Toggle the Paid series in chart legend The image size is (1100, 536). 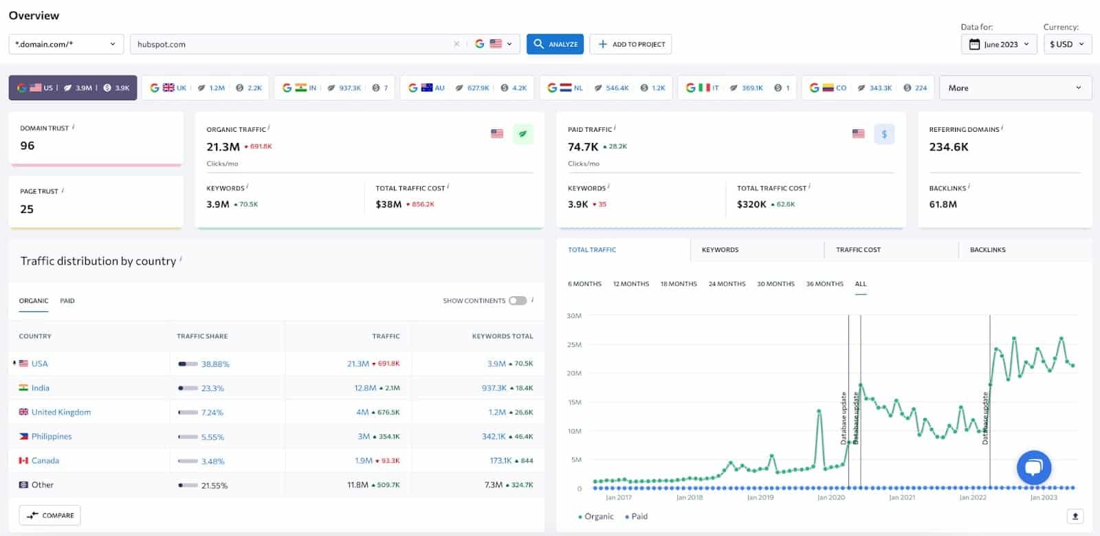click(636, 517)
